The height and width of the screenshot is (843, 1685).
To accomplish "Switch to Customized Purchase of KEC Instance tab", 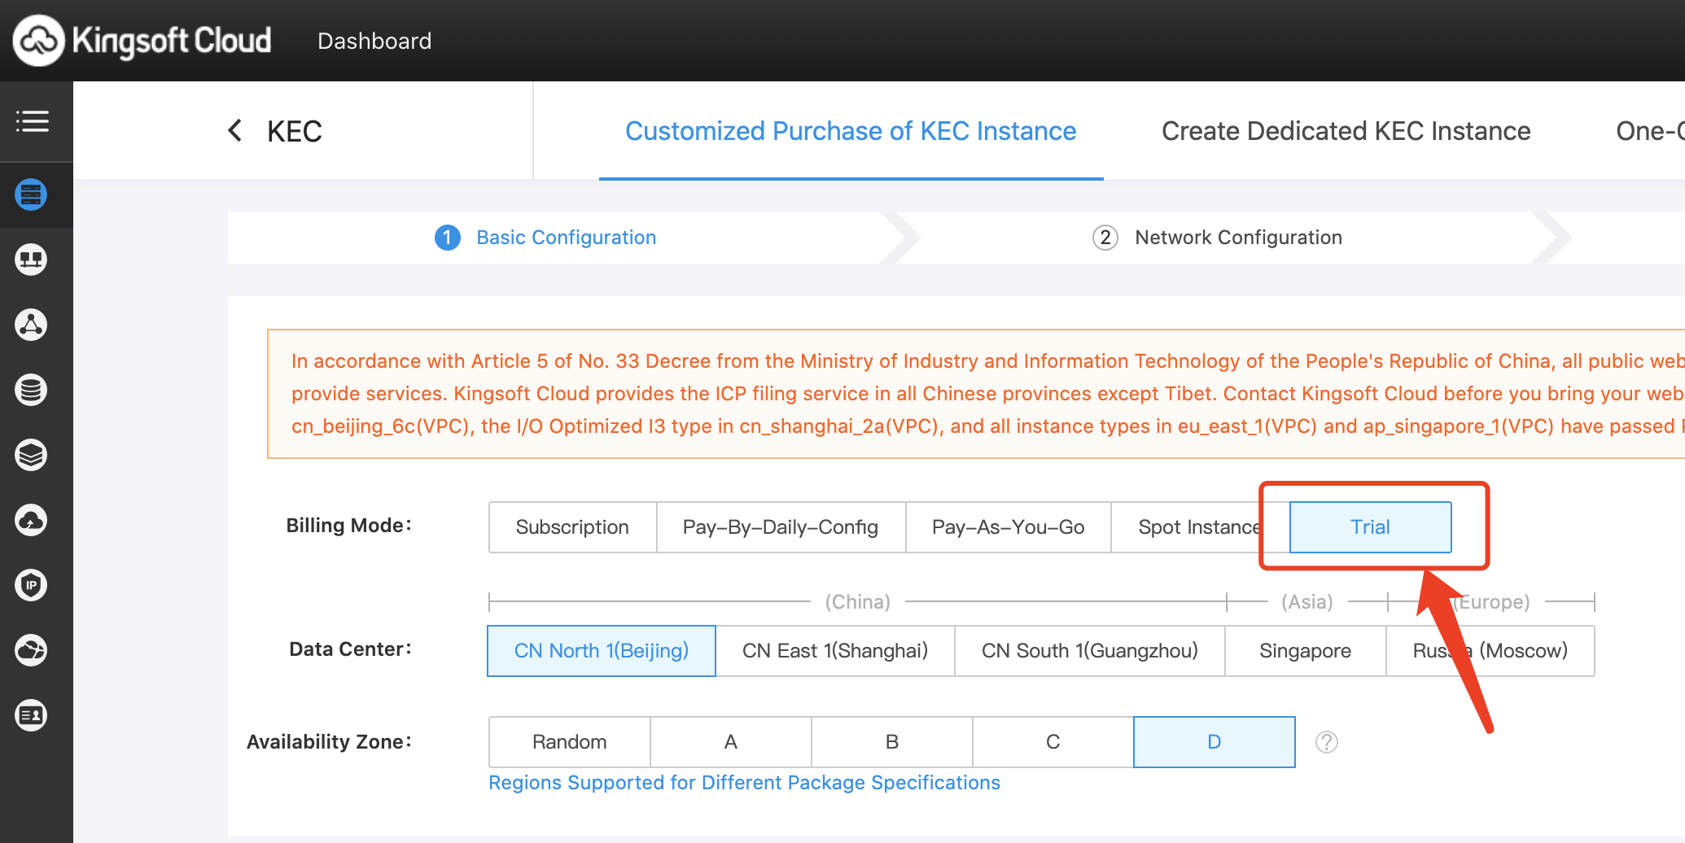I will (851, 131).
